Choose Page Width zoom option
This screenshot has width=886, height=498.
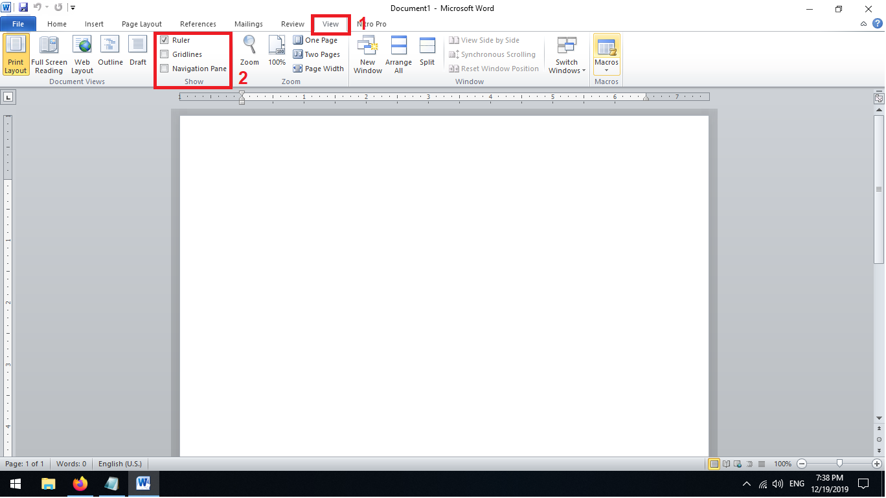tap(319, 69)
